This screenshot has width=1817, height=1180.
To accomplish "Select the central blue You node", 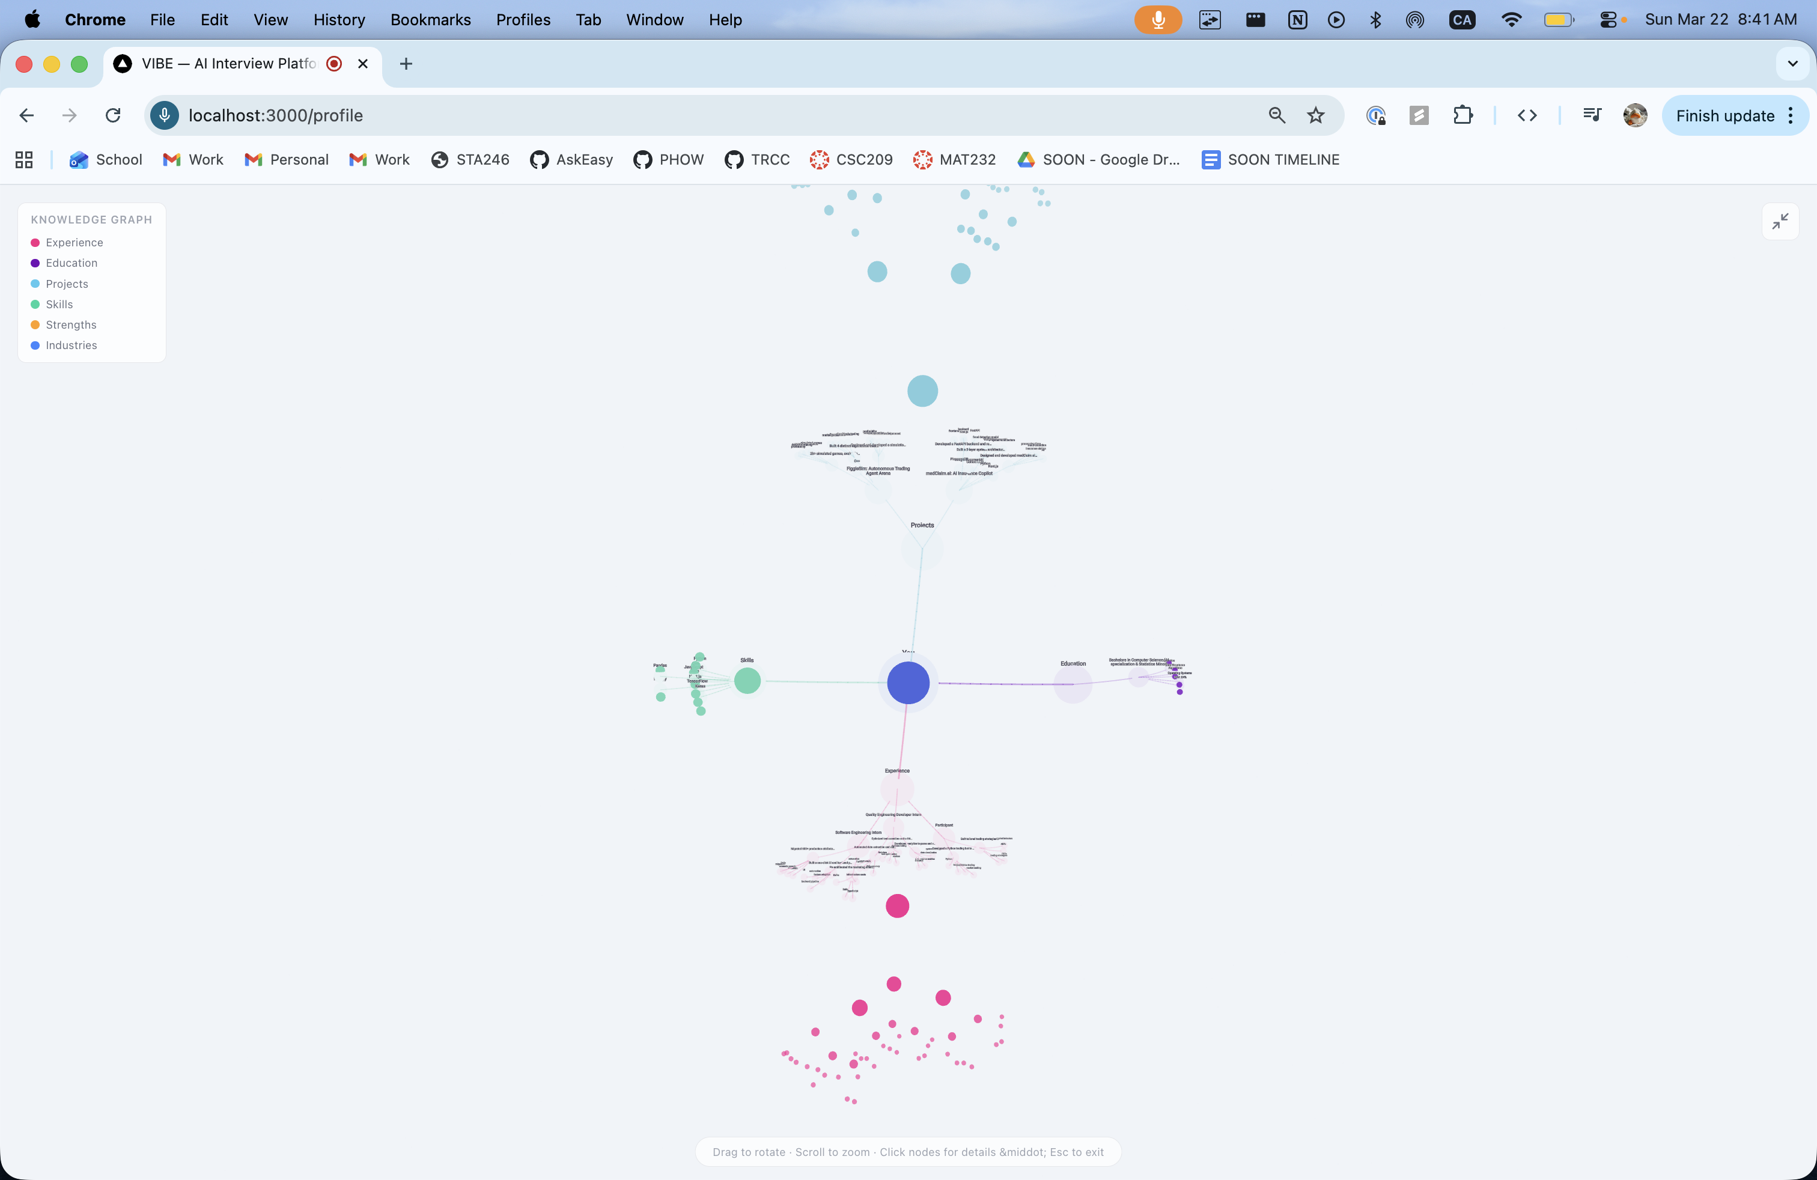I will pos(908,683).
